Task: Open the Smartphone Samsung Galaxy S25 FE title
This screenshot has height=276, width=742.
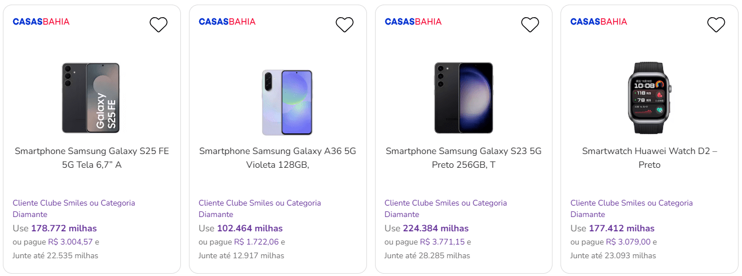Action: pos(92,158)
